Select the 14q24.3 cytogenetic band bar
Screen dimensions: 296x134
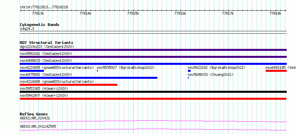[x=153, y=32]
